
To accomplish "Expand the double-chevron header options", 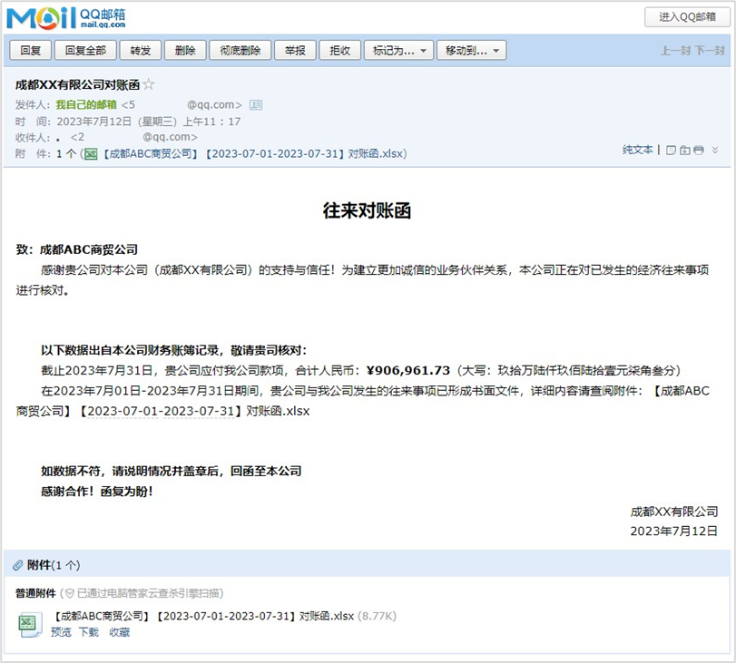I will 715,151.
